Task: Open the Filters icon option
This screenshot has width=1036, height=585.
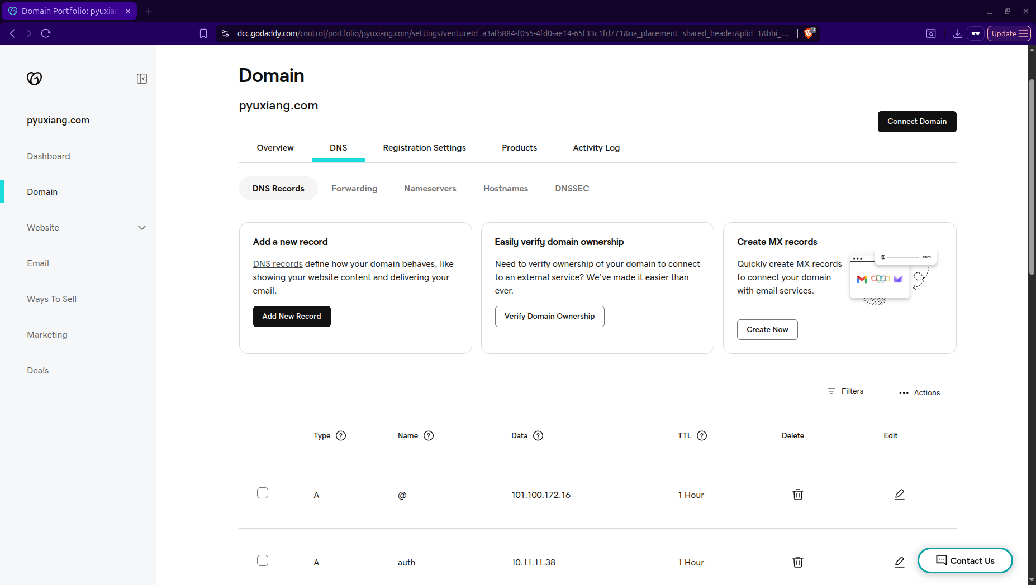Action: coord(831,391)
